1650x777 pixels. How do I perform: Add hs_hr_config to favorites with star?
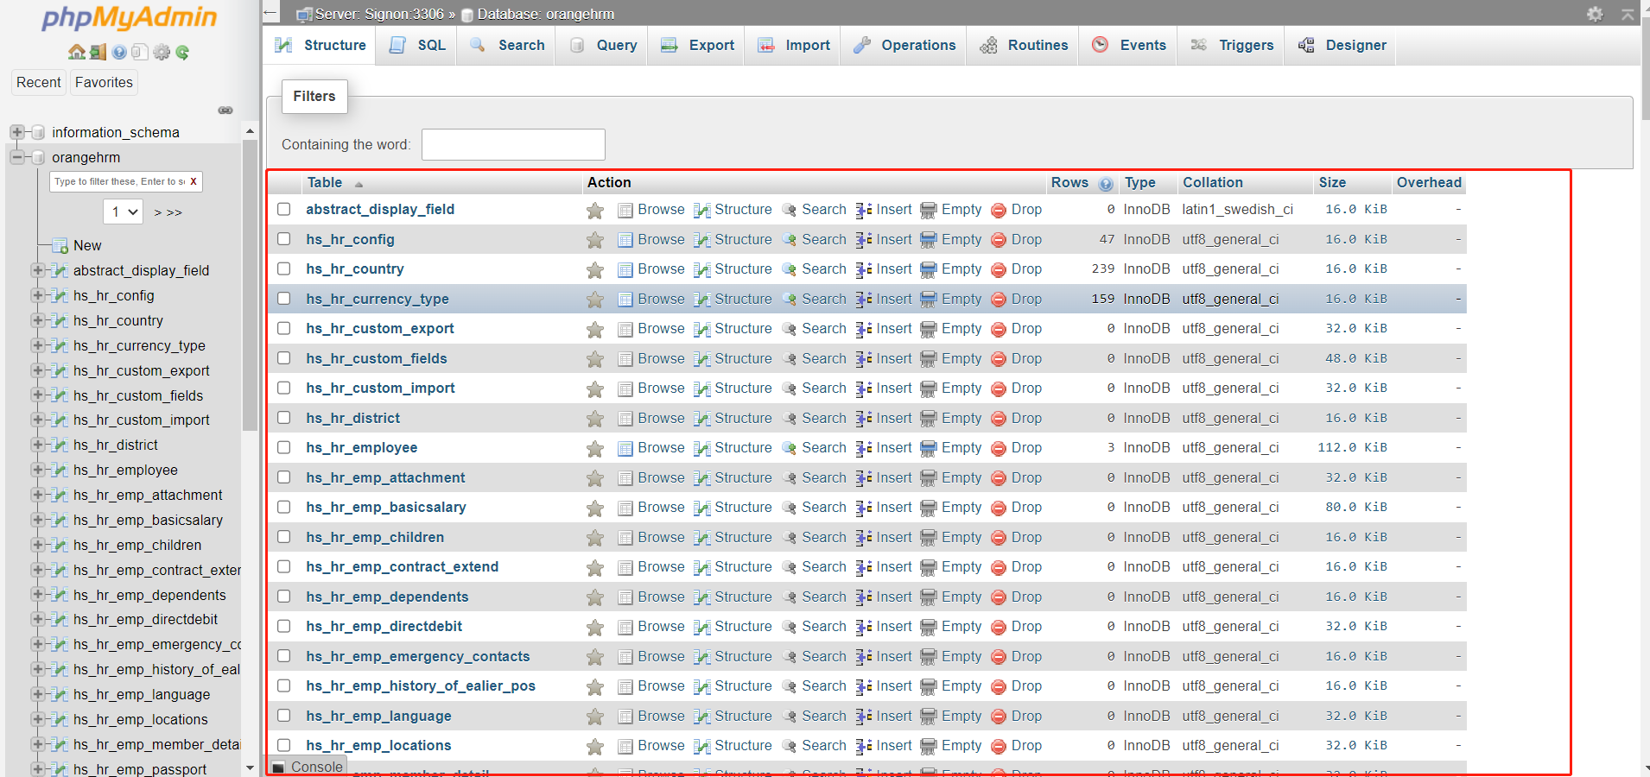(x=595, y=240)
